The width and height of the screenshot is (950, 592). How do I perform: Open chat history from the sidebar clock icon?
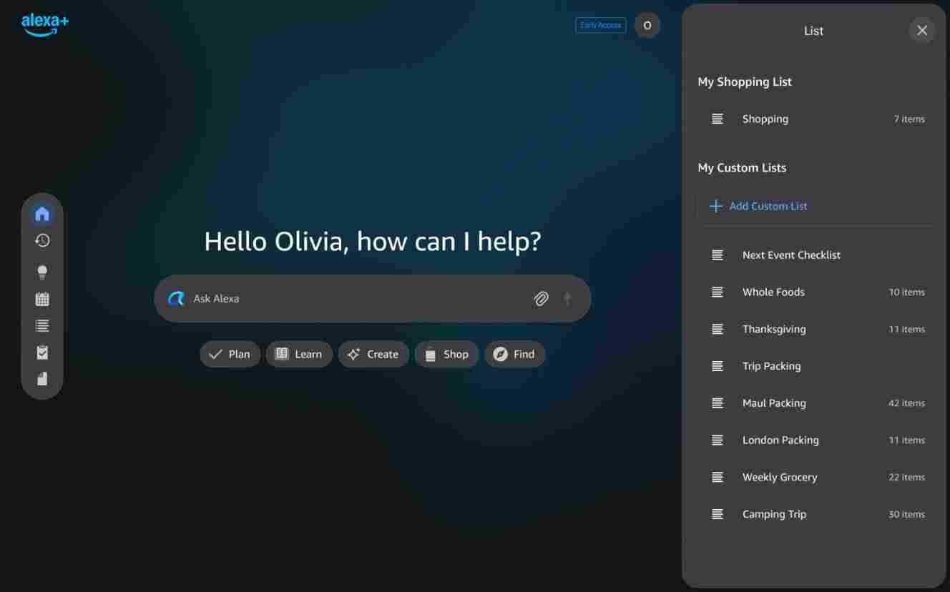pyautogui.click(x=42, y=241)
